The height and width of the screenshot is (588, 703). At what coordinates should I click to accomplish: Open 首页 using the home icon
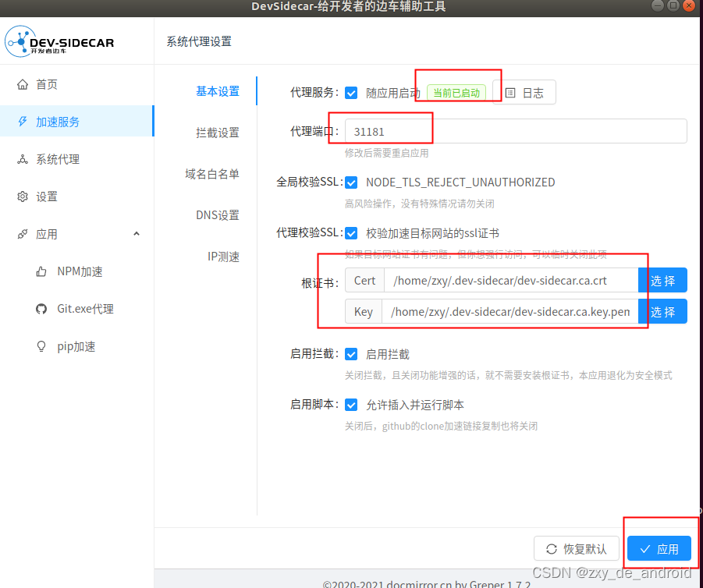pyautogui.click(x=23, y=83)
